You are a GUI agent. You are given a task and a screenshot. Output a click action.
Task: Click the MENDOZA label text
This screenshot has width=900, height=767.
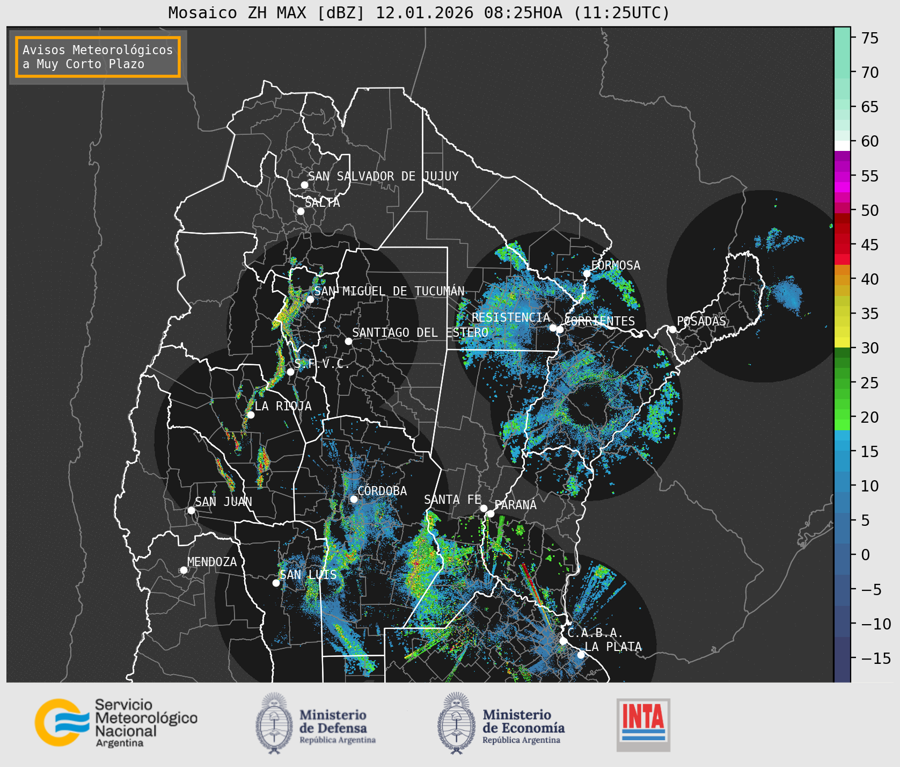click(x=212, y=562)
